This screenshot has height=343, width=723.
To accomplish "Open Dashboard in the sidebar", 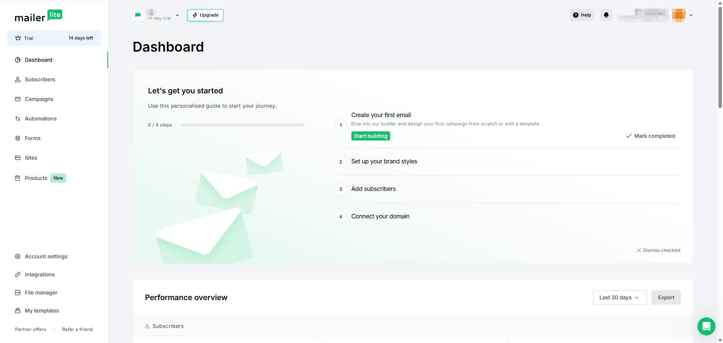I will pos(38,60).
